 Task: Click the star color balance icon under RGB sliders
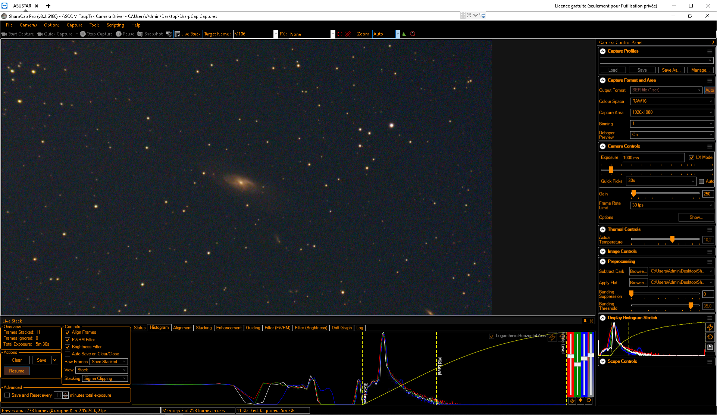(580, 400)
